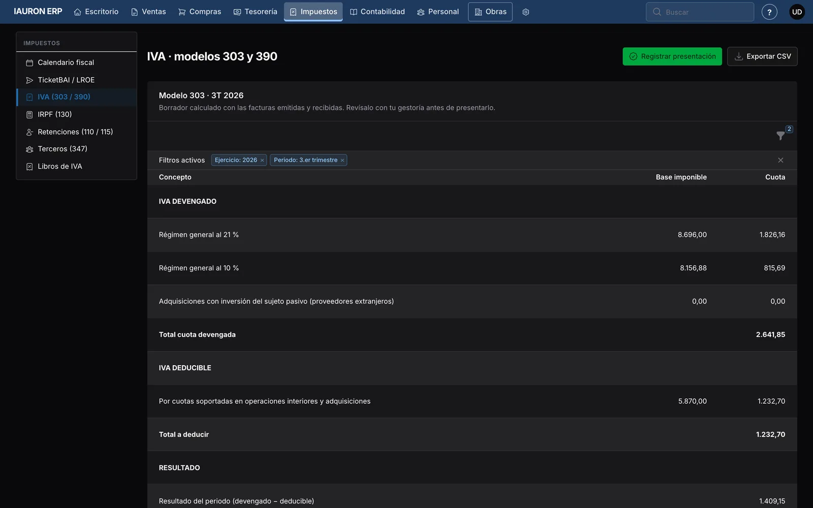Click the help question mark icon
This screenshot has height=508, width=813.
pos(769,12)
